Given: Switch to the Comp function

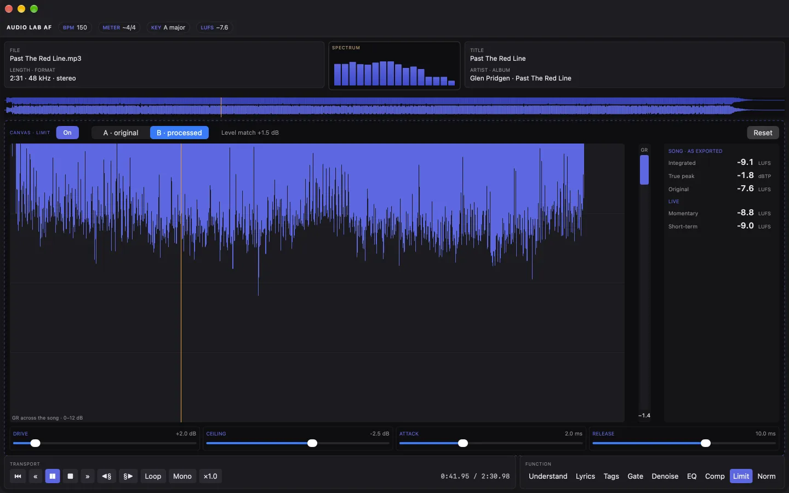Looking at the screenshot, I should click(x=714, y=476).
